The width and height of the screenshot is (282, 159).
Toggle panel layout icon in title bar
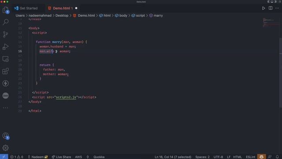coord(272,2)
